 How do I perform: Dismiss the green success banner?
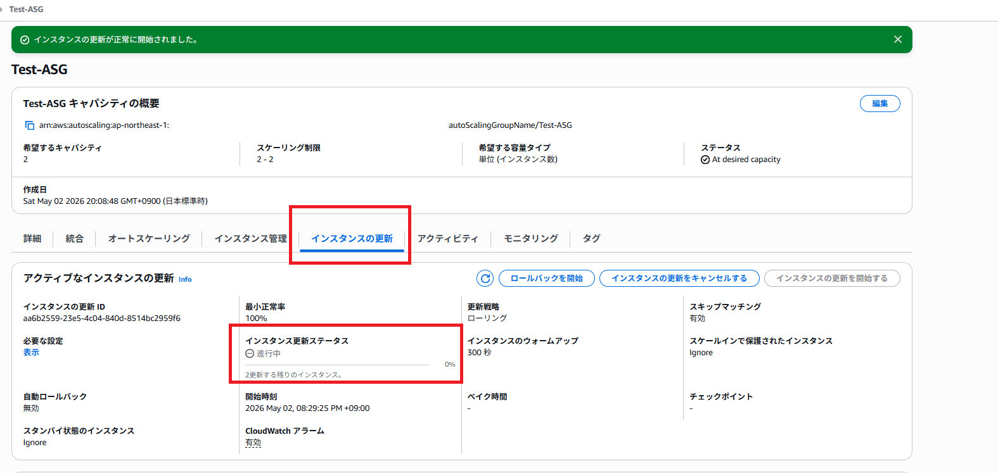click(898, 39)
